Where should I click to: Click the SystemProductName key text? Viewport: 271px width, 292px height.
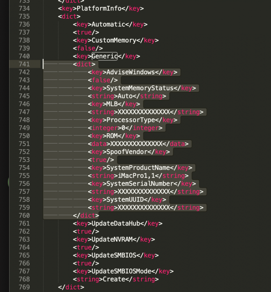click(x=138, y=168)
